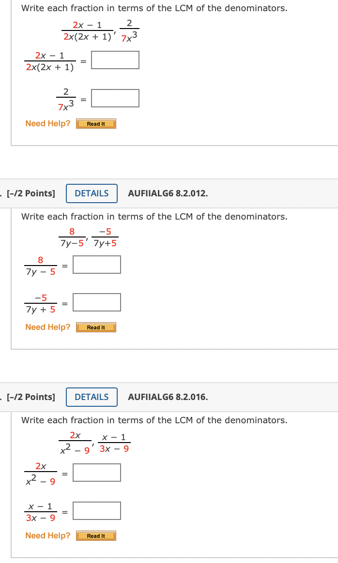Click Need Help? under problem 8.2.012
Viewport: 338px width, 563px height.
click(x=47, y=327)
